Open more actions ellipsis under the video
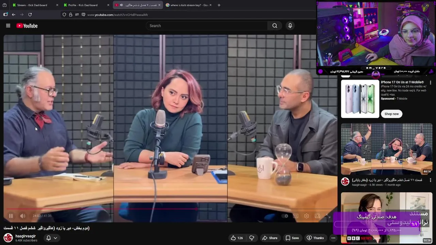The image size is (436, 245). click(333, 238)
